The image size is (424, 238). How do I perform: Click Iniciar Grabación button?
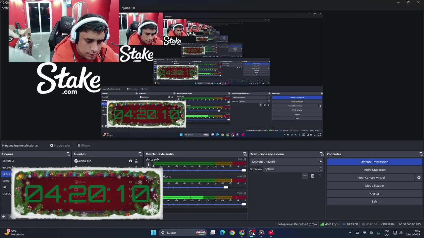(x=374, y=170)
